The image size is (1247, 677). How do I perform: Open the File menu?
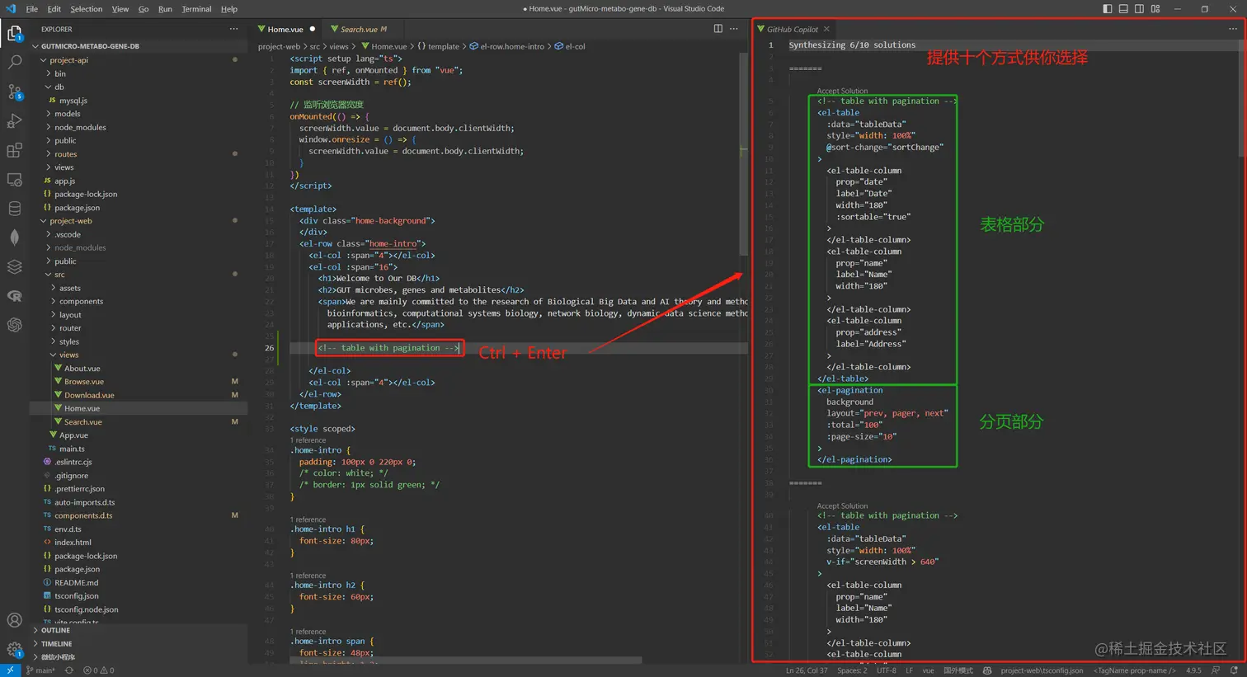(31, 9)
